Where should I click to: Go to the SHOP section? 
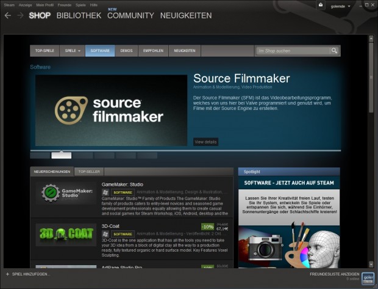[x=40, y=16]
